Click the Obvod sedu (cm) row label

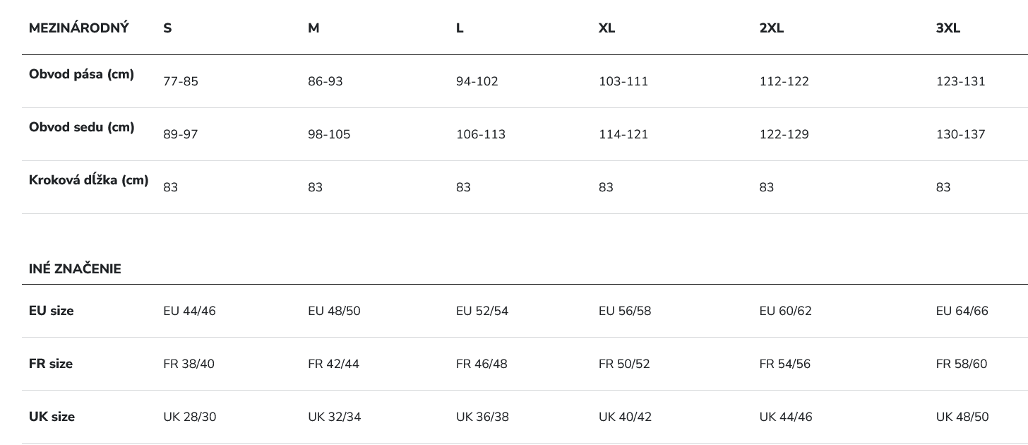(x=81, y=127)
